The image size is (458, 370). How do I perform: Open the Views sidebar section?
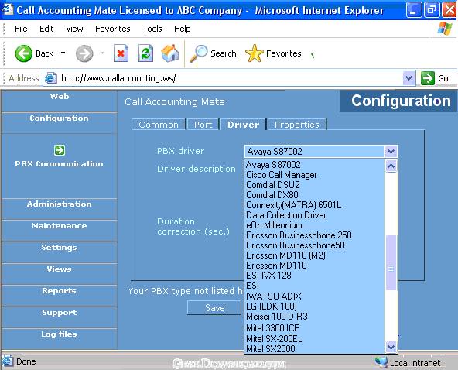(60, 273)
